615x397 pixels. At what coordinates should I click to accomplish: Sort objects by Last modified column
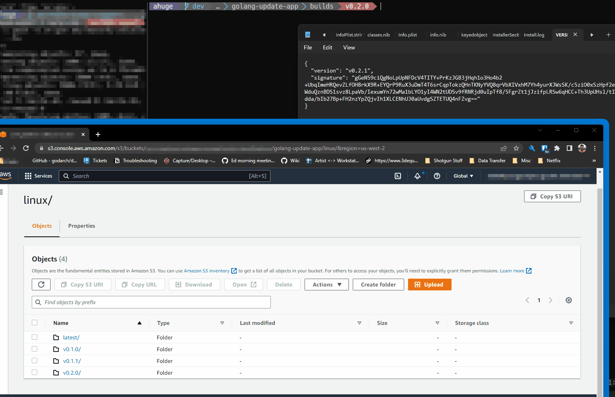(359, 323)
